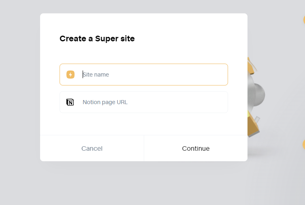Click the gold block in lower illustration
Viewport: 305px width, 205px height.
[252, 124]
